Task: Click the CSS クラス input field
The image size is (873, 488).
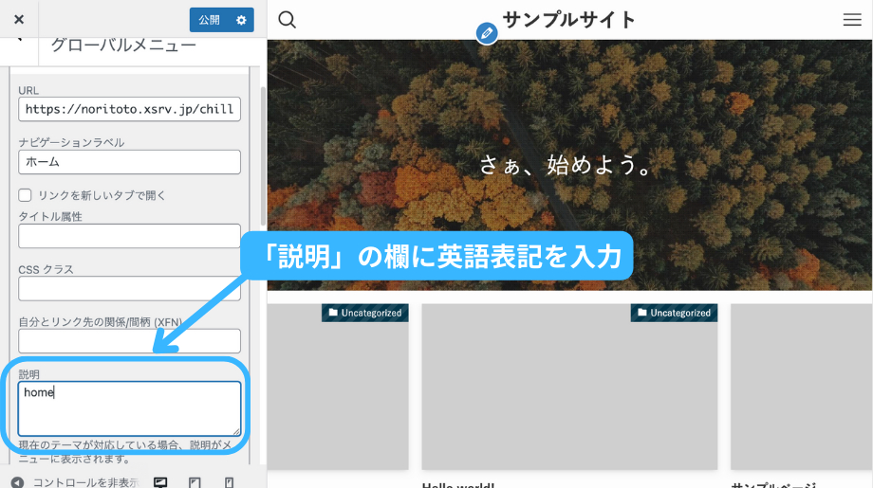Action: 129,288
